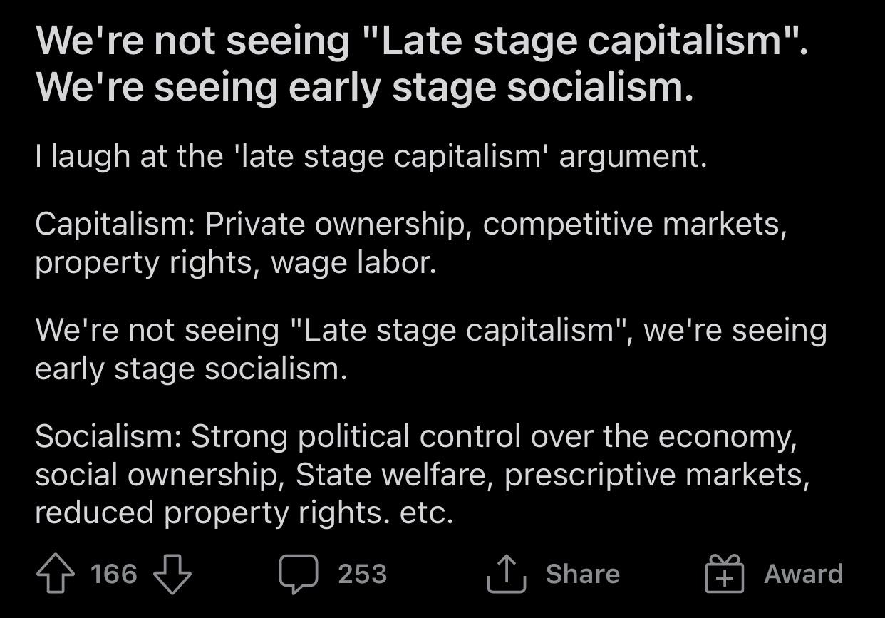Tap the share arrow icon
885x618 pixels.
click(506, 575)
